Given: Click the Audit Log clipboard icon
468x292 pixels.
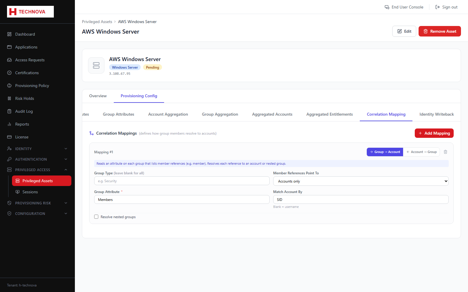Looking at the screenshot, I should coord(9,111).
